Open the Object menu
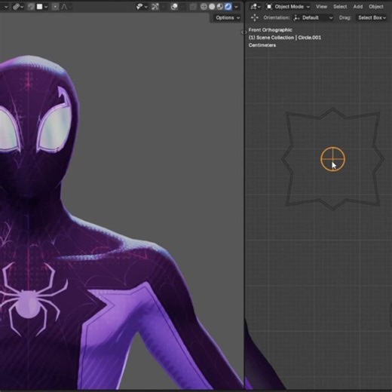The image size is (392, 392). pyautogui.click(x=376, y=7)
